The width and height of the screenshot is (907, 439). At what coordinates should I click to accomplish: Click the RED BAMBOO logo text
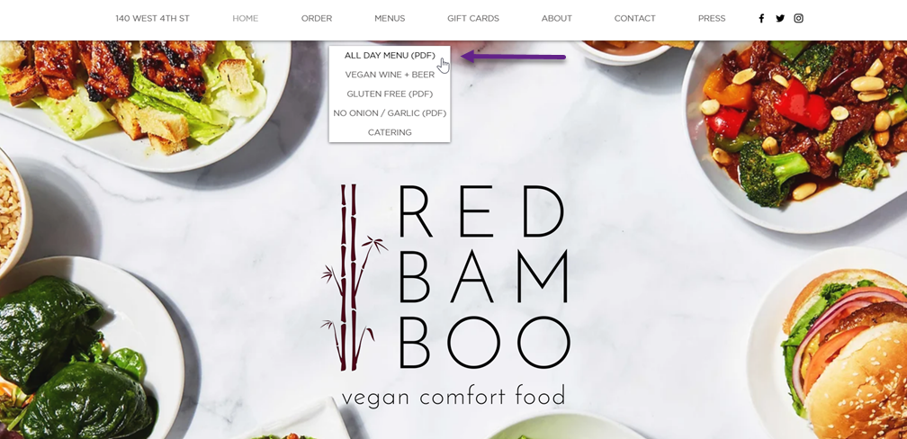pyautogui.click(x=483, y=277)
